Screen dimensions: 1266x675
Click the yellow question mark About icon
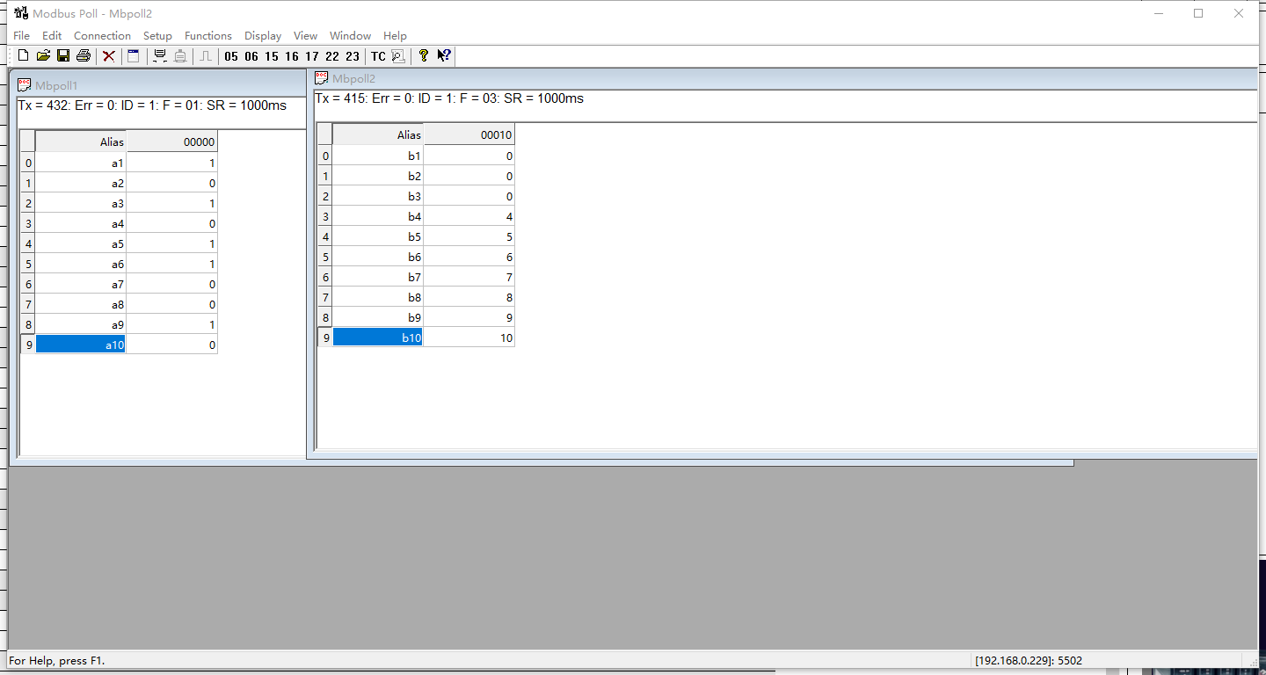click(x=424, y=56)
